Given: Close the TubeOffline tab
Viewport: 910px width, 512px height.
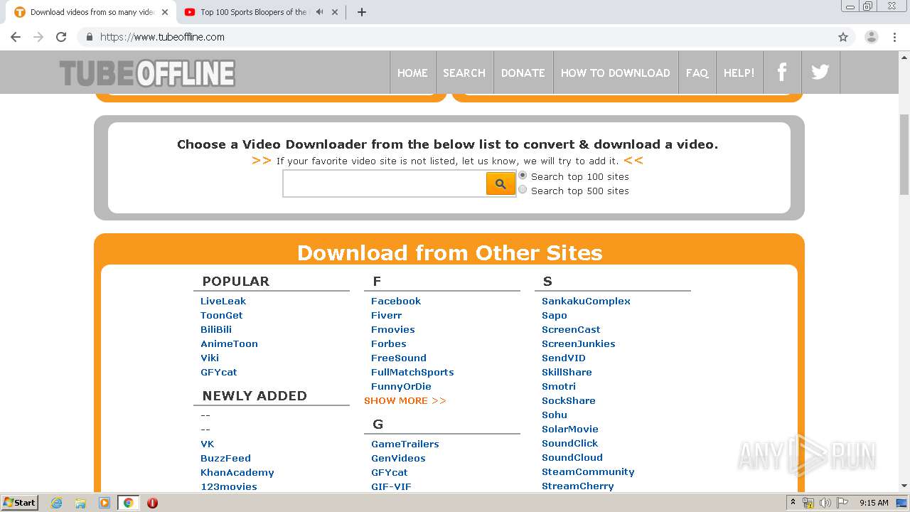Looking at the screenshot, I should [165, 12].
